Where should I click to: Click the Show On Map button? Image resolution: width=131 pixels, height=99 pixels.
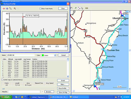tap(63, 92)
